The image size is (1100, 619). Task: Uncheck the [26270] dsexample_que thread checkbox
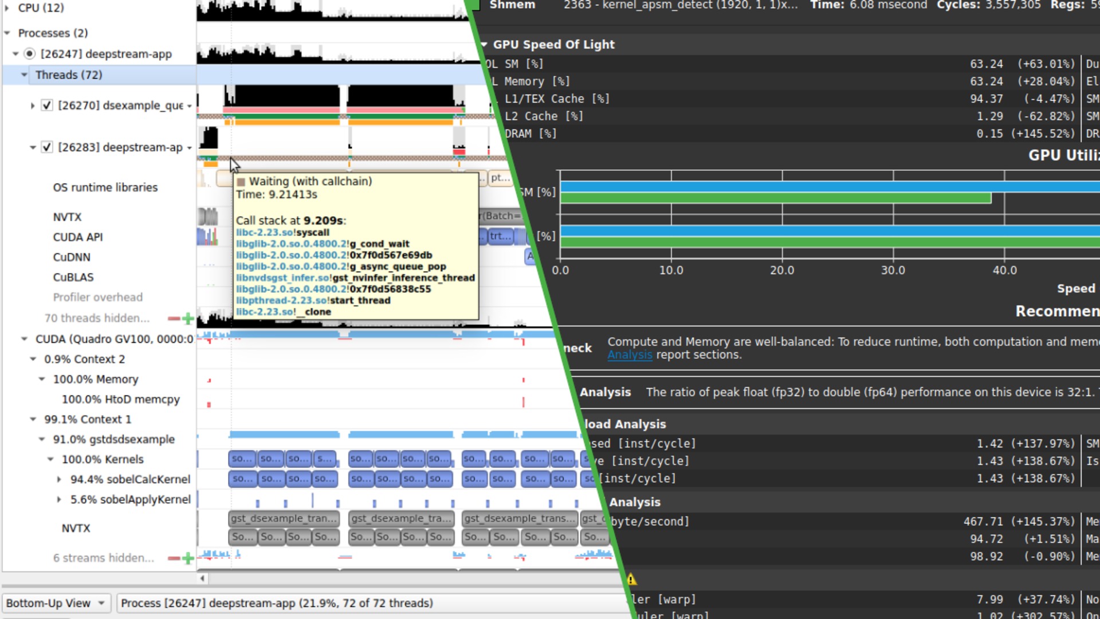47,105
